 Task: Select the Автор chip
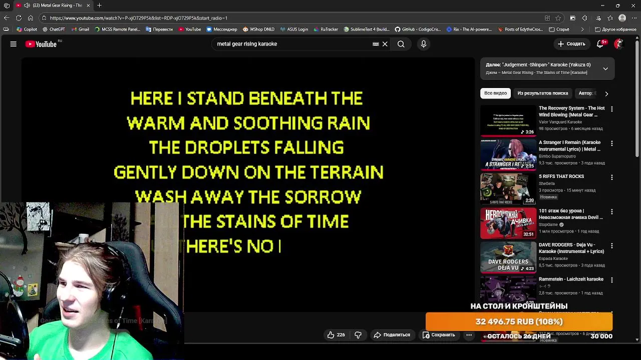(586, 93)
